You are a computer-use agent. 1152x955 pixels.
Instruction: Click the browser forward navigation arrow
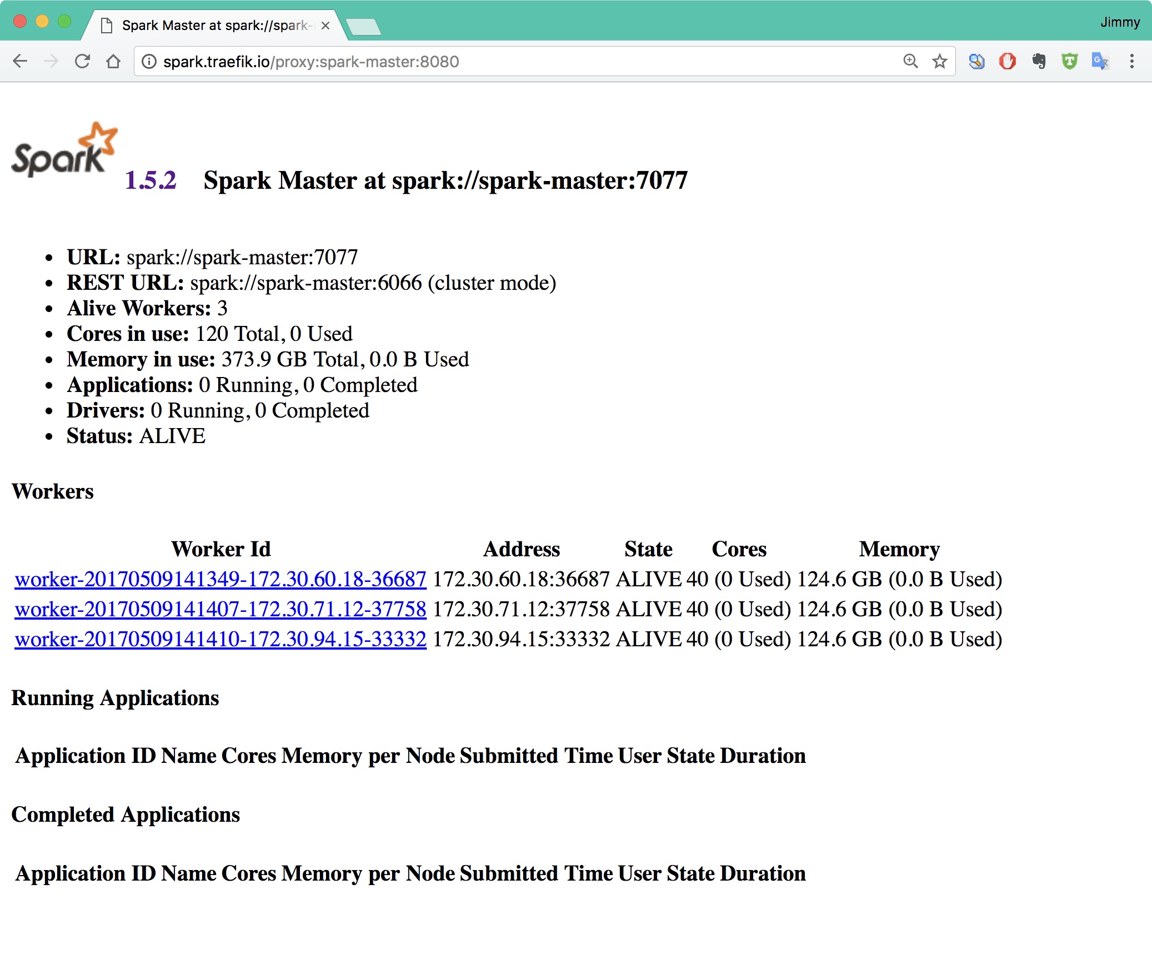[x=47, y=61]
